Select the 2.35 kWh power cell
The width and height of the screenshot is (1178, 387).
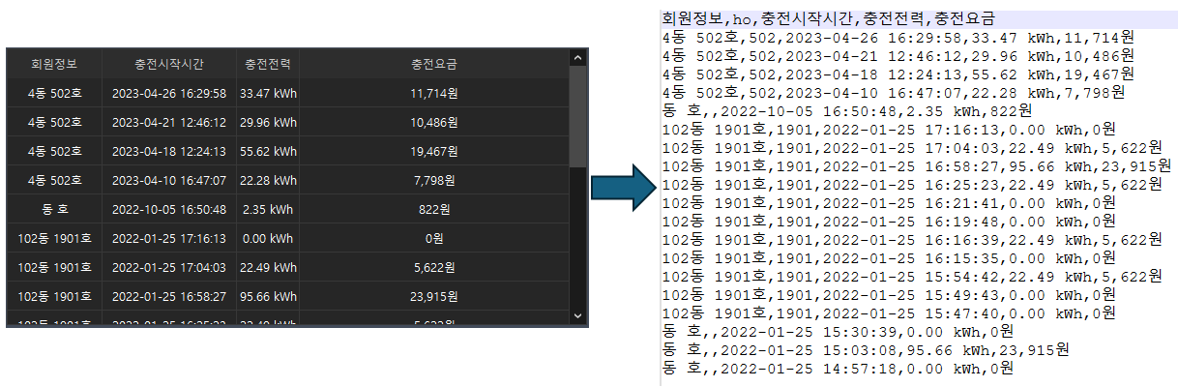pyautogui.click(x=268, y=210)
